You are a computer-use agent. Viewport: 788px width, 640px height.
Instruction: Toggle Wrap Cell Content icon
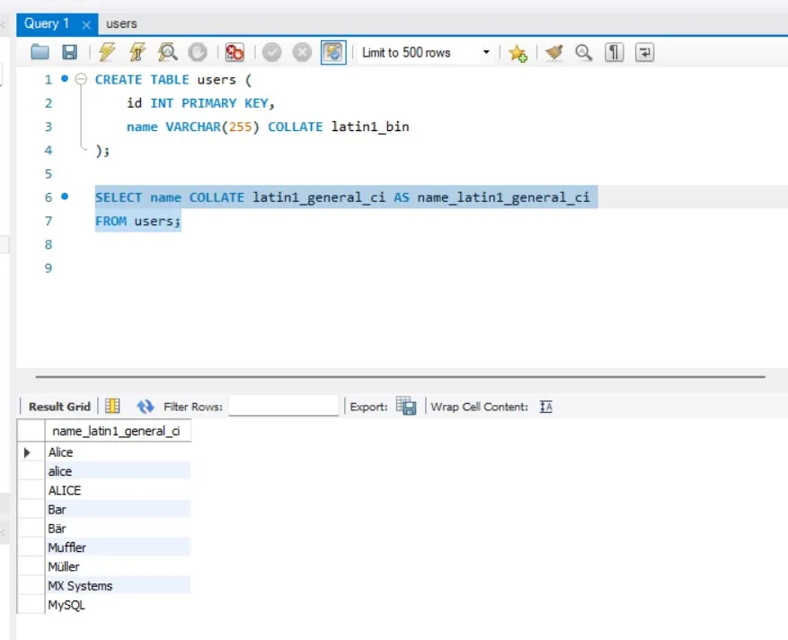545,406
